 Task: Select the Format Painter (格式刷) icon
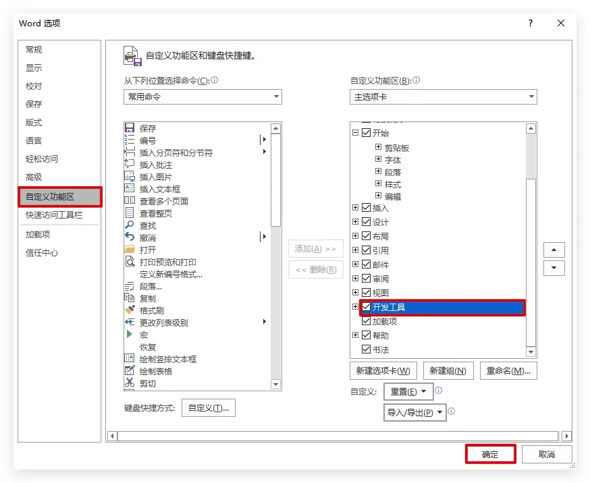[130, 310]
